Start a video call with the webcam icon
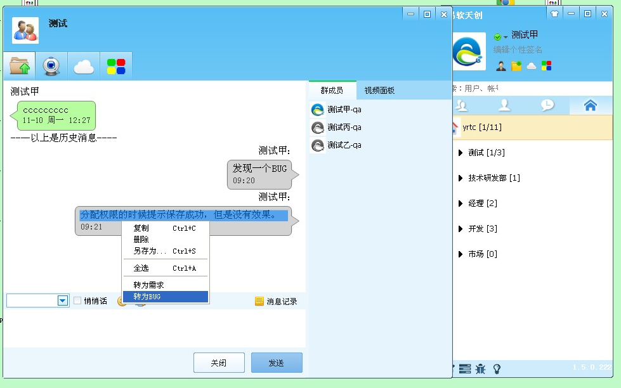Image resolution: width=621 pixels, height=388 pixels. tap(51, 66)
